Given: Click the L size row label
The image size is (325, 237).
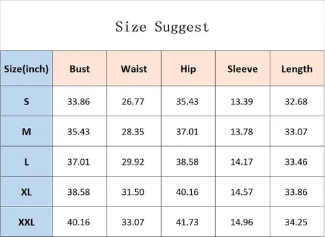Looking at the screenshot, I should (x=26, y=162).
